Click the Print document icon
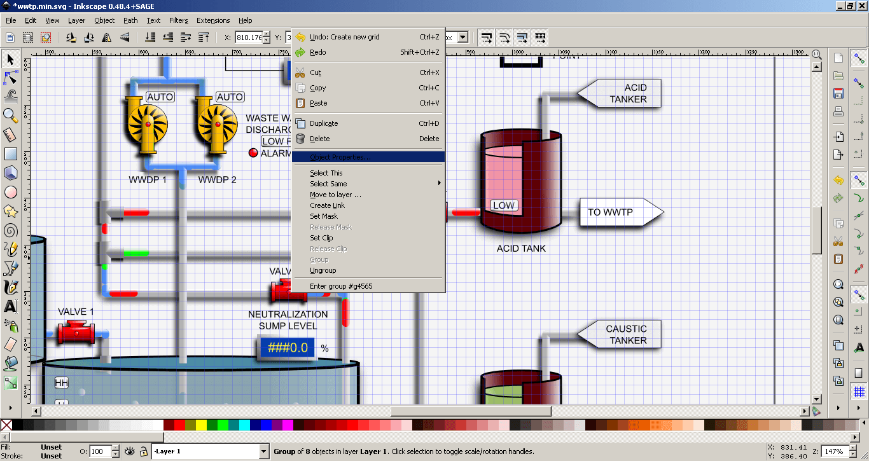Viewport: 869px width, 461px height. (838, 113)
